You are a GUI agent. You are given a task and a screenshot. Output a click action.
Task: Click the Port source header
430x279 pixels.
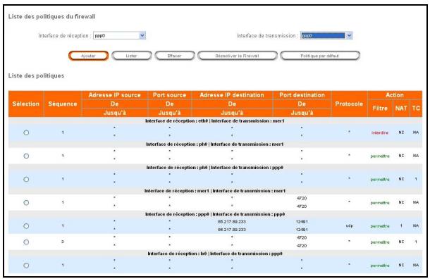tap(169, 95)
